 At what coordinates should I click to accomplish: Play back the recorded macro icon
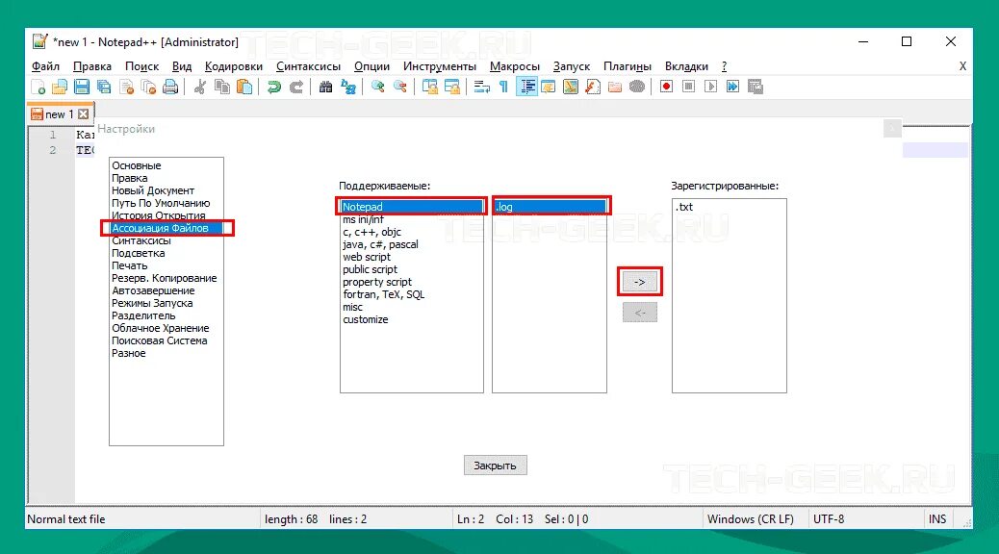(711, 87)
